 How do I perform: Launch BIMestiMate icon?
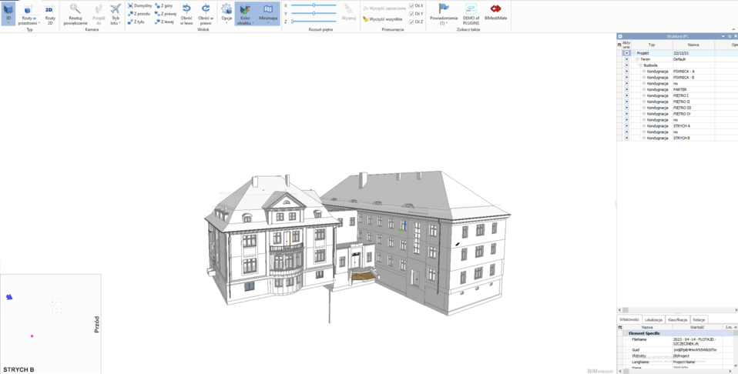[x=495, y=9]
